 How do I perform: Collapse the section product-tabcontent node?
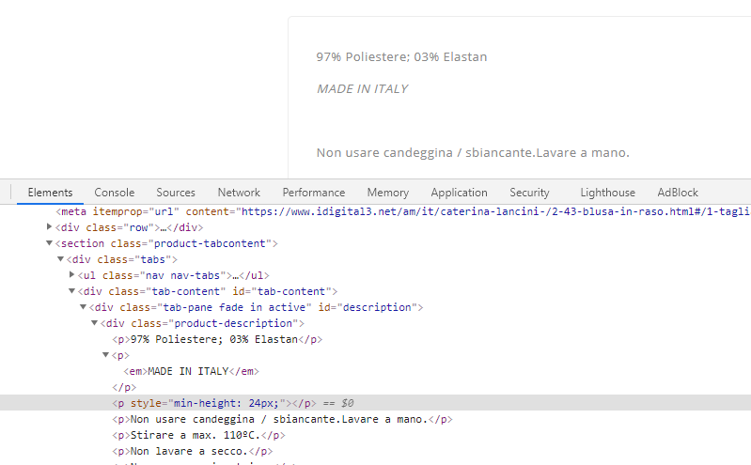point(50,243)
